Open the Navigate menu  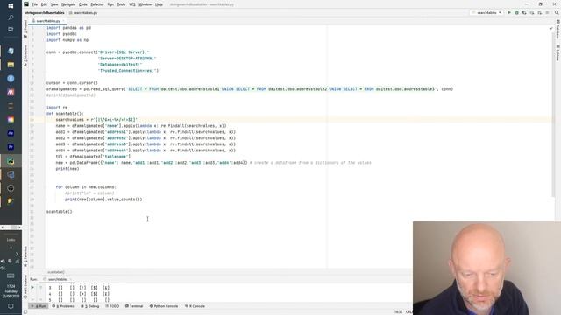pyautogui.click(x=68, y=4)
